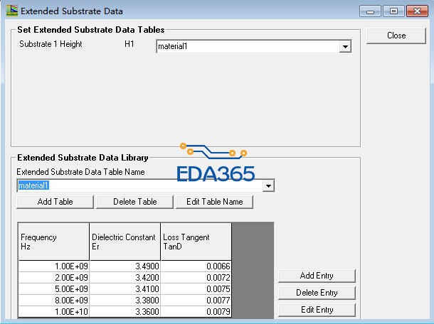
Task: Click the Add Table button
Action: (x=55, y=202)
